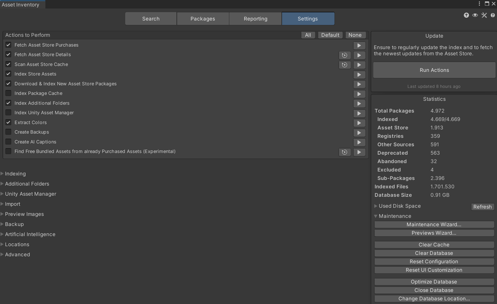
Task: Run Create Backups play icon
Action: point(359,133)
